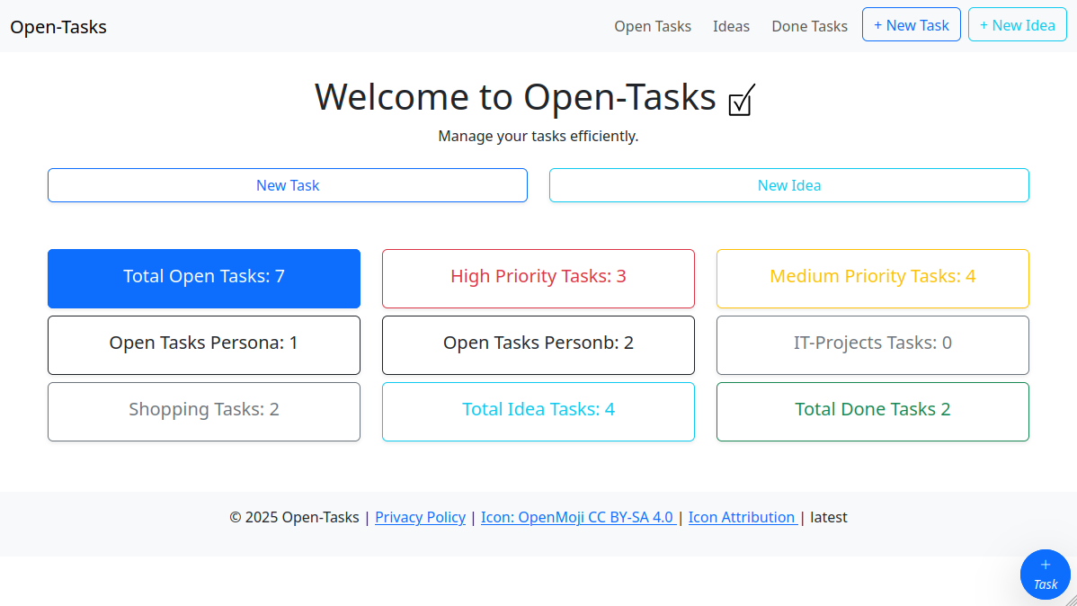Open the Shopping Tasks: 2 card

point(203,411)
